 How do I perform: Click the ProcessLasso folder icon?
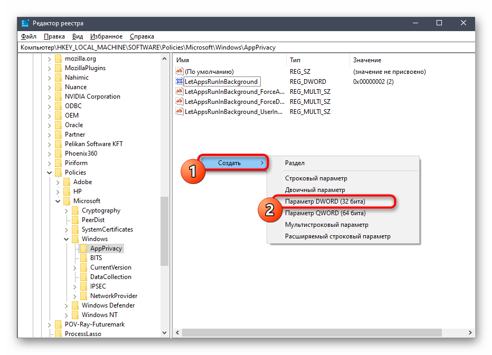(58, 334)
